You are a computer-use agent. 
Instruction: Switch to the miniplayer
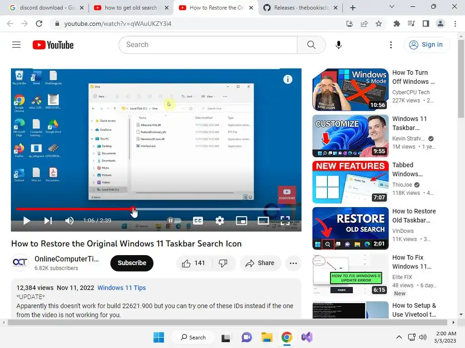point(242,221)
